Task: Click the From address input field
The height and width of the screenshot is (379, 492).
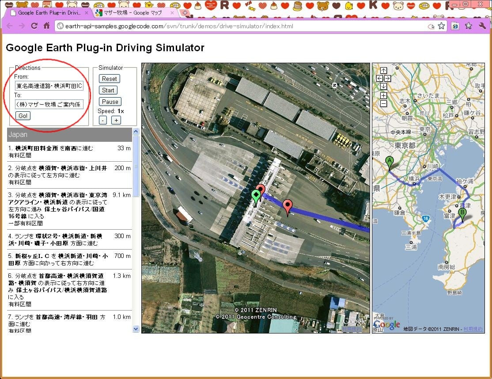Action: (49, 85)
